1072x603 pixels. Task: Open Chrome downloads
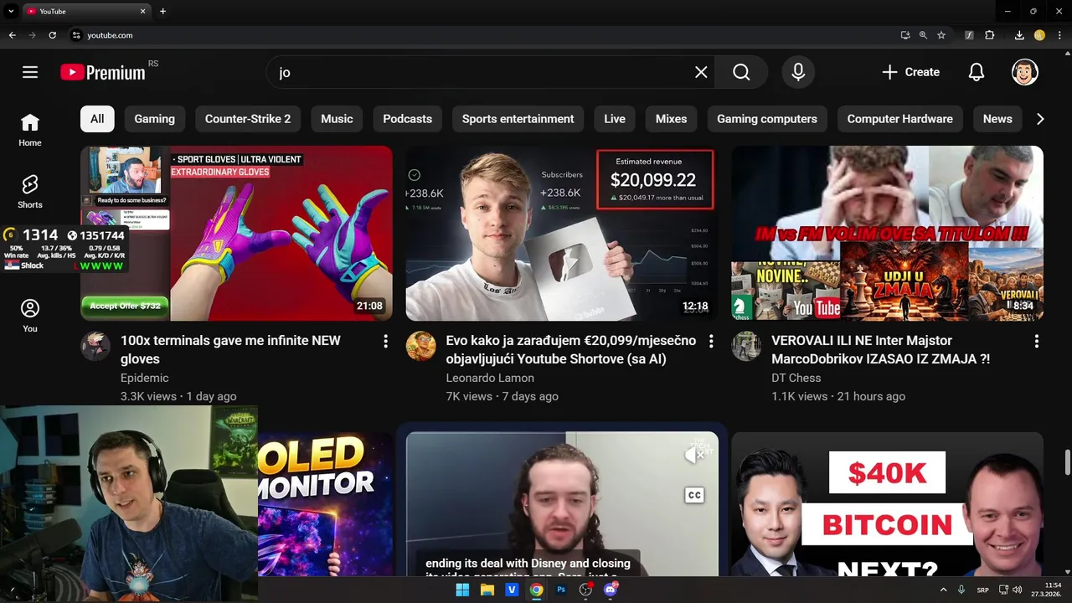[x=1019, y=35]
